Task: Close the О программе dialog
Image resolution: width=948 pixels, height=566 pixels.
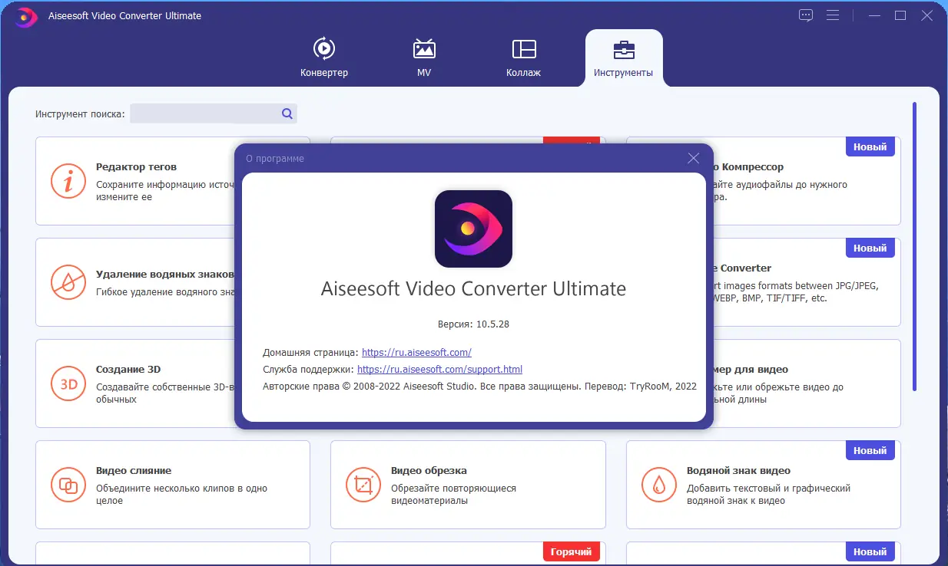Action: (693, 158)
